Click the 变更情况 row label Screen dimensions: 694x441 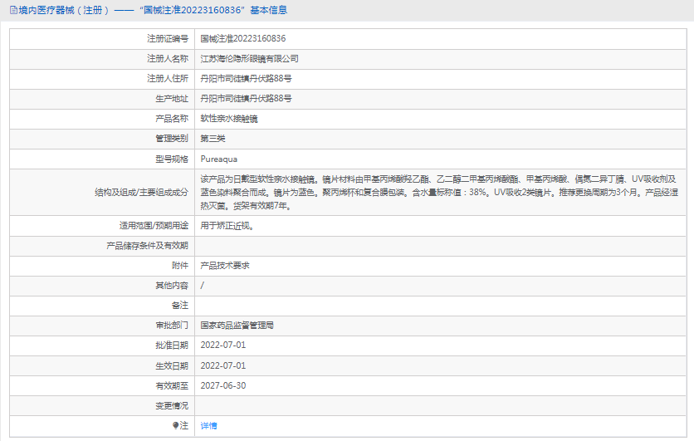click(x=172, y=405)
